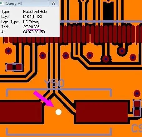Click the large left pad of Y50
The image size is (142, 137).
coord(21,112)
